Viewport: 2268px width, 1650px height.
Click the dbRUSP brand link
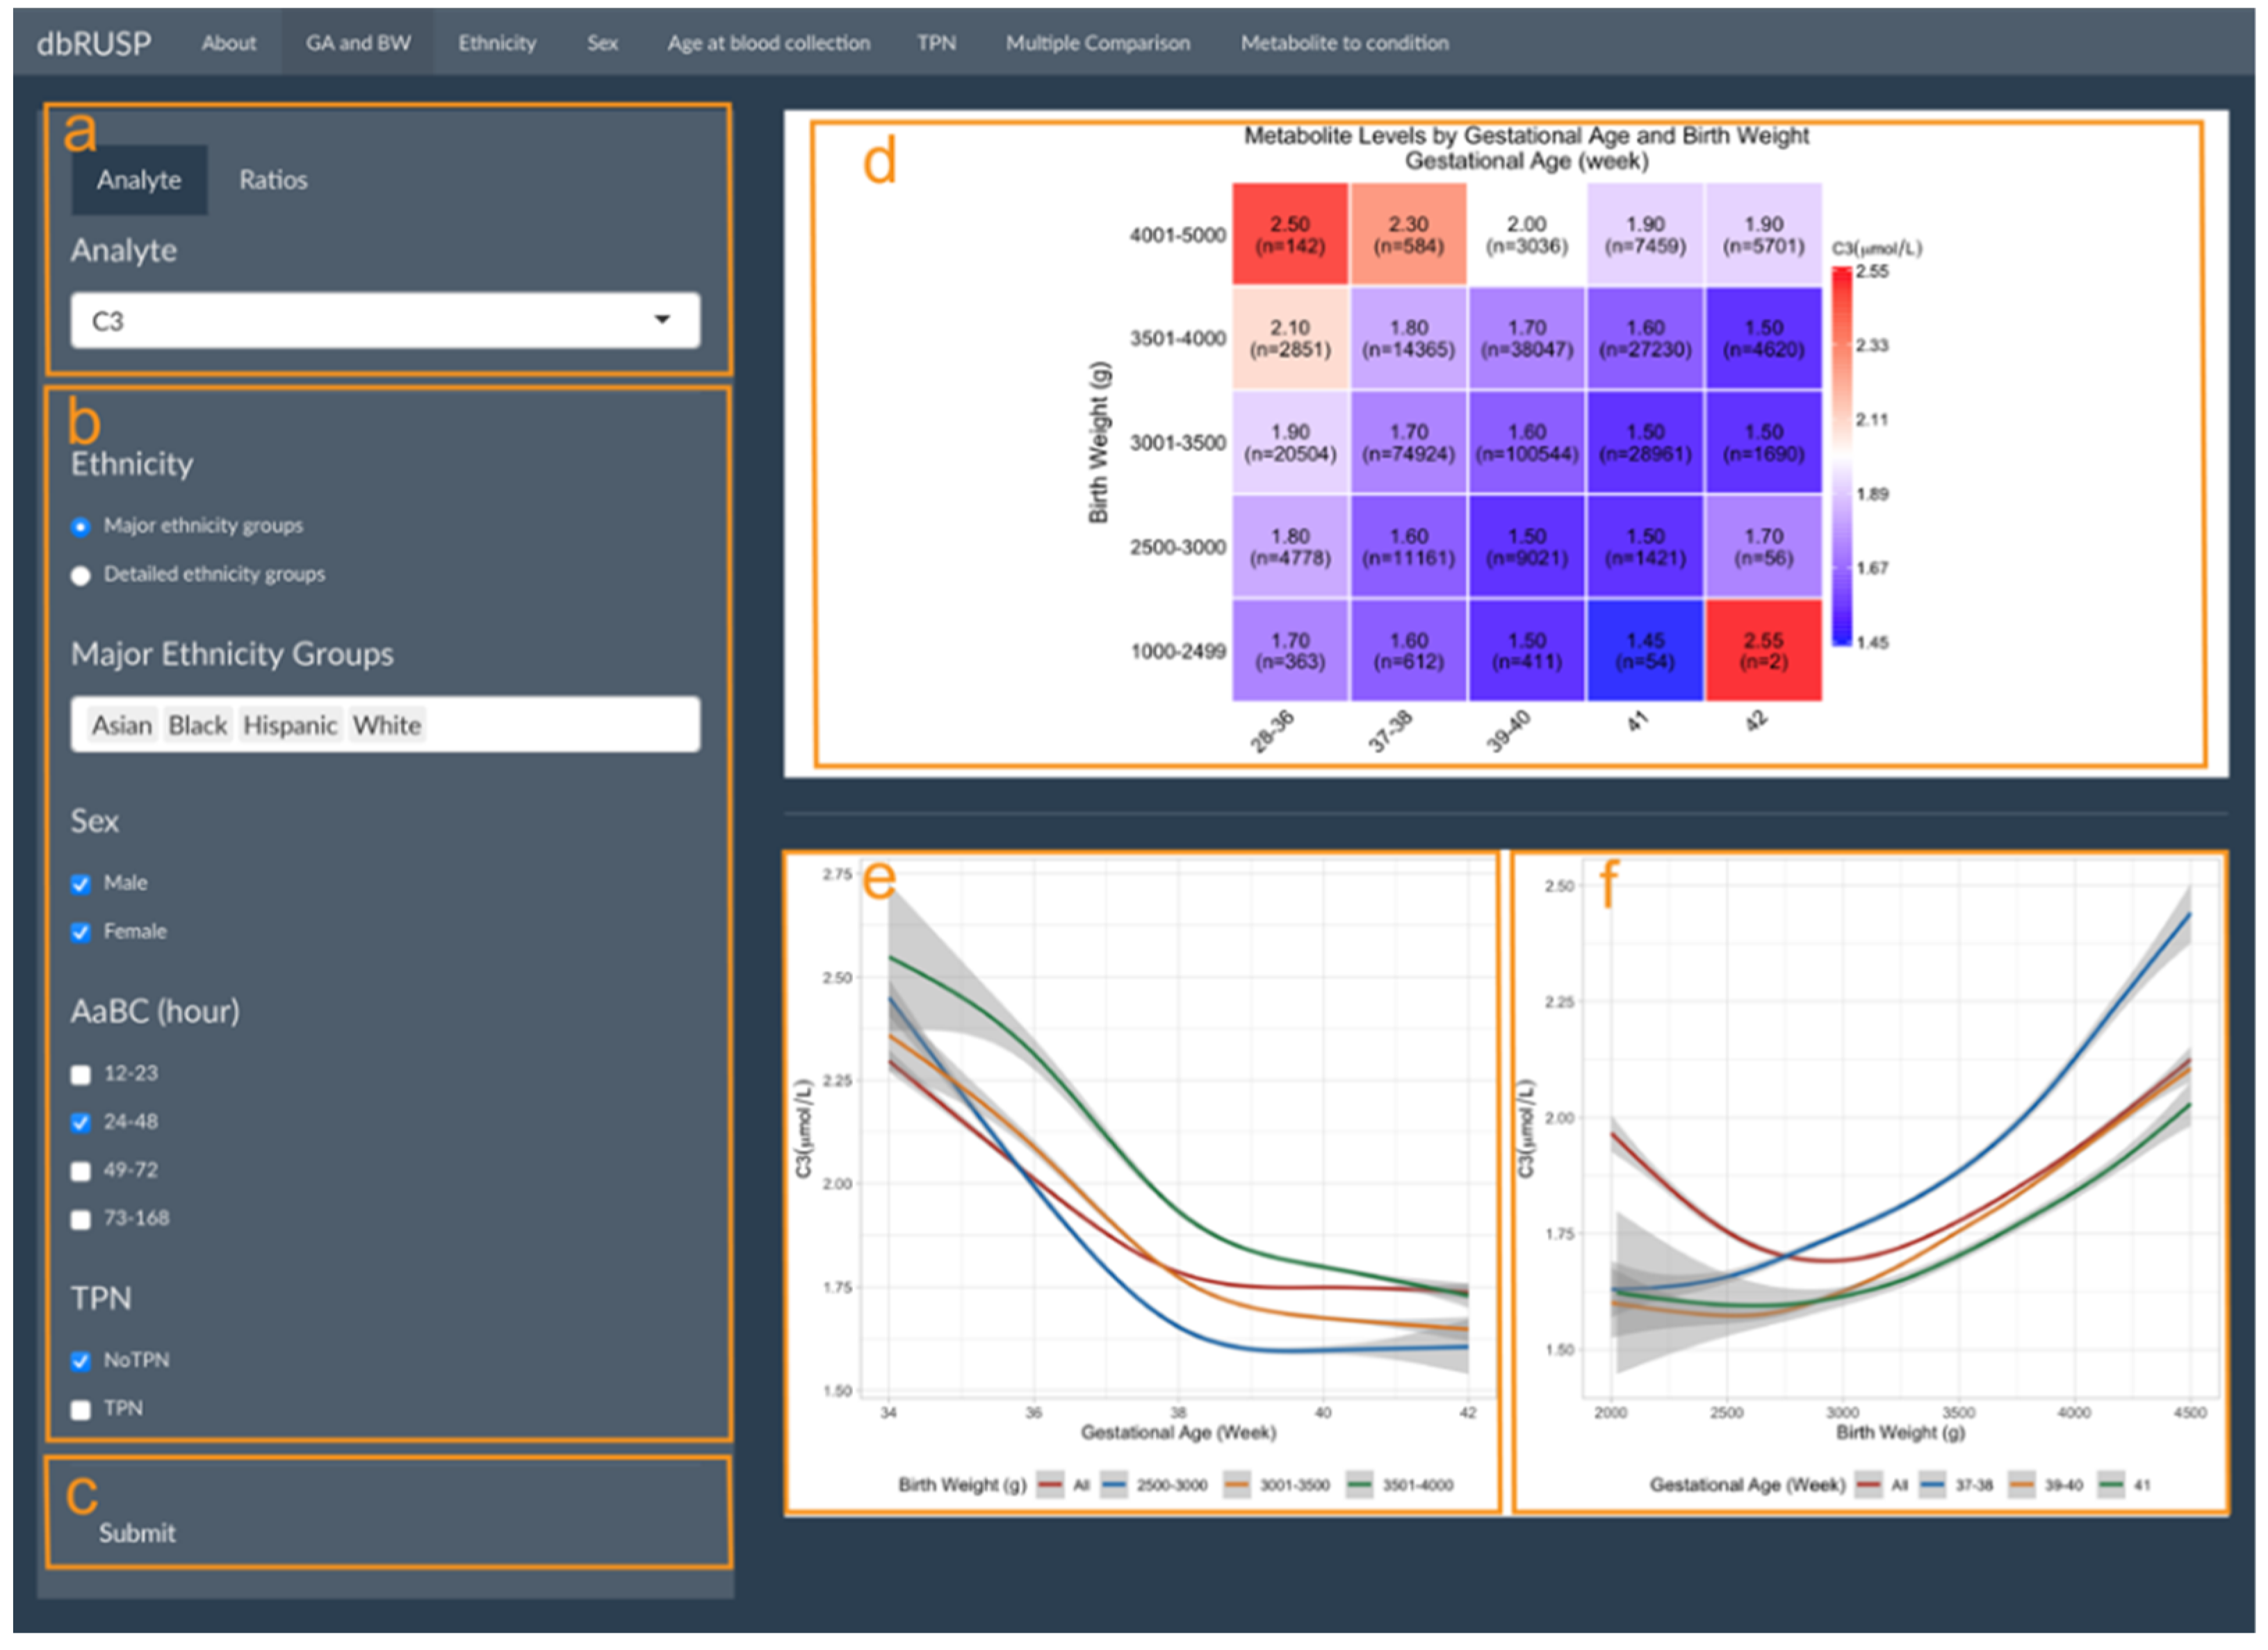pos(94,43)
